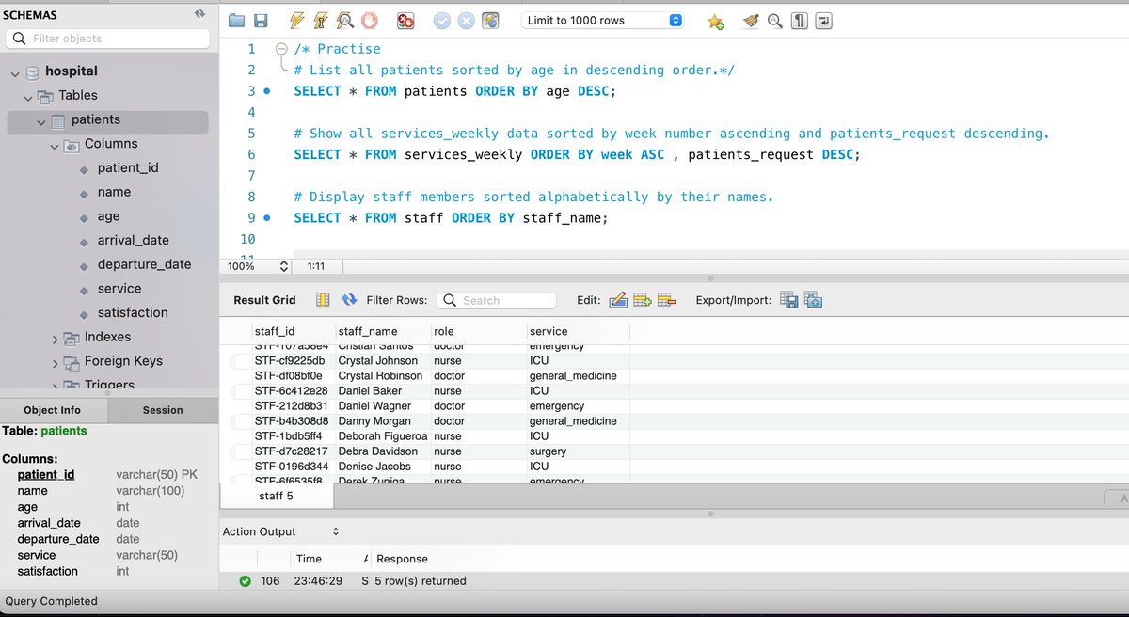Switch to the Session tab
Image resolution: width=1129 pixels, height=617 pixels.
click(x=162, y=410)
